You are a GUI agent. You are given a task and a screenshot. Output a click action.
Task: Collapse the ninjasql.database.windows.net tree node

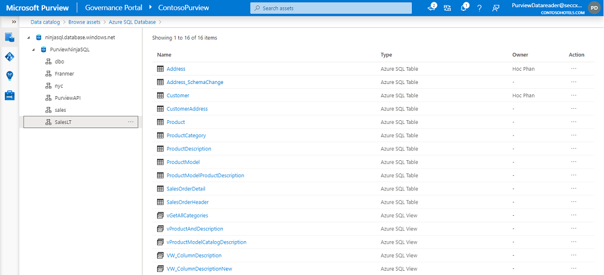point(29,37)
